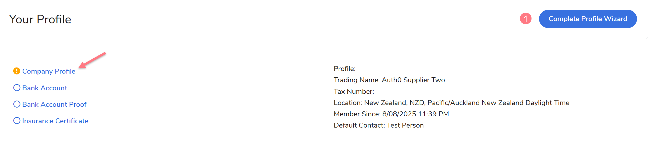The width and height of the screenshot is (648, 144).
Task: Click the circle status icon beside Bank Account
Action: pos(17,88)
